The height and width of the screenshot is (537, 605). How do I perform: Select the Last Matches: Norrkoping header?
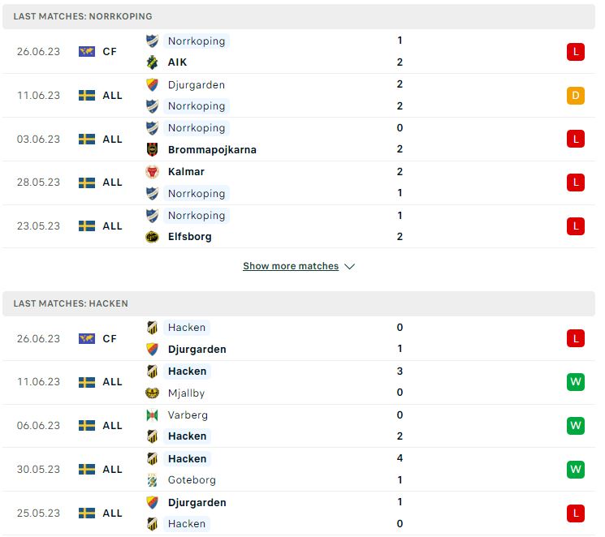299,16
